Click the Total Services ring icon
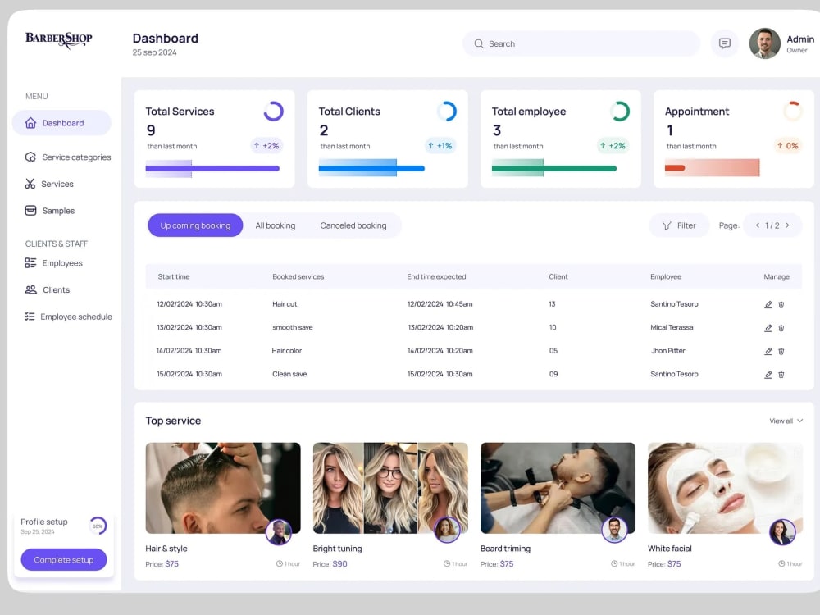The height and width of the screenshot is (615, 820). pyautogui.click(x=274, y=112)
